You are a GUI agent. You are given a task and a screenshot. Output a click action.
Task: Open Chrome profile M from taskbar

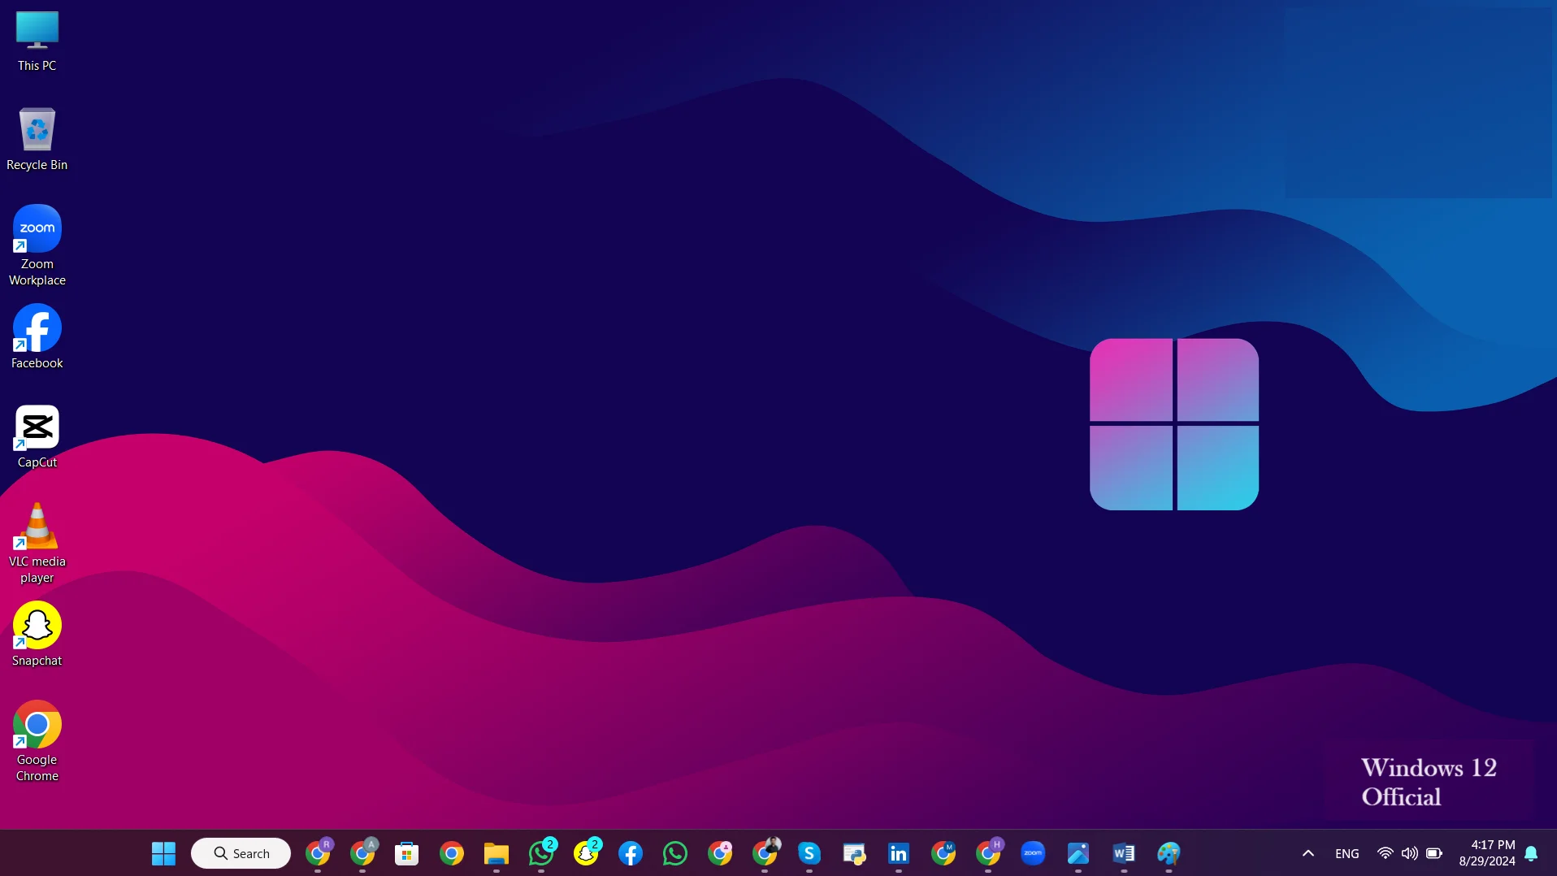(944, 852)
